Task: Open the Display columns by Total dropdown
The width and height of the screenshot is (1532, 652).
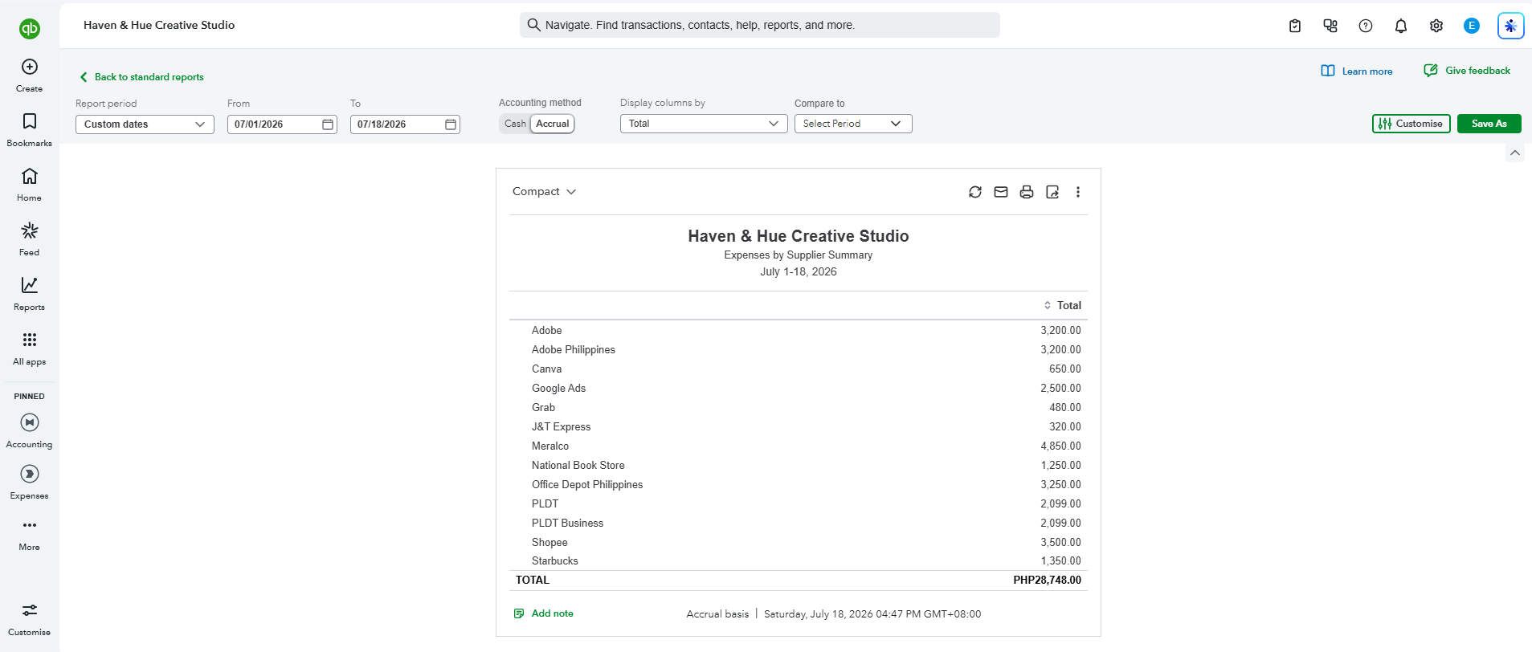Action: (x=704, y=124)
